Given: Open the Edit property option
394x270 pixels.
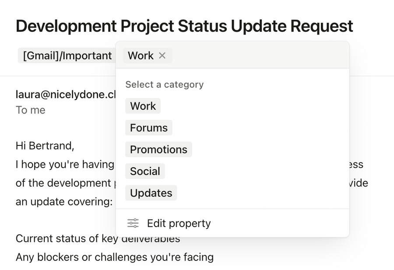Looking at the screenshot, I should [179, 223].
